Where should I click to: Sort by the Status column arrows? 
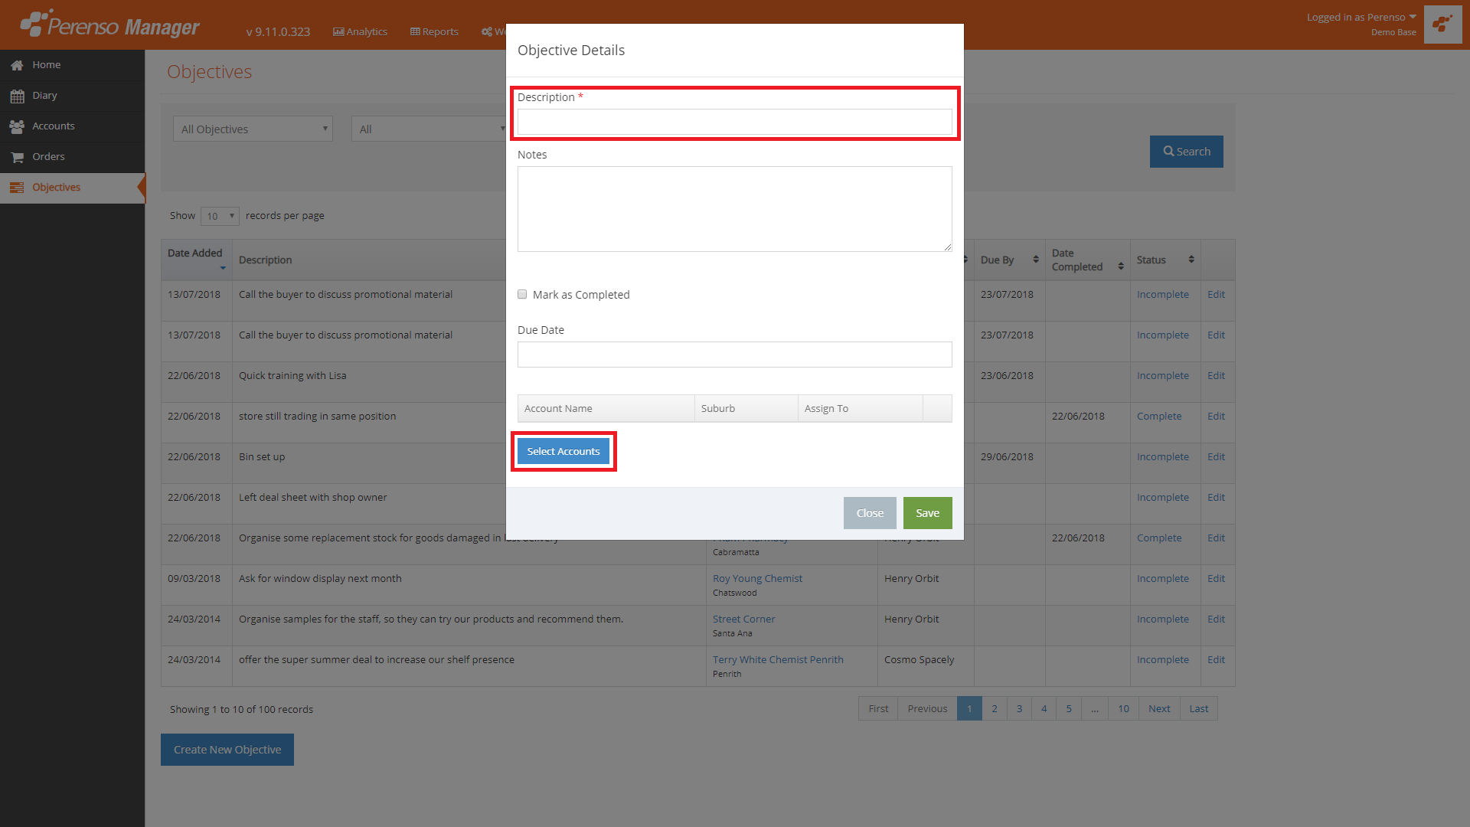click(x=1191, y=260)
